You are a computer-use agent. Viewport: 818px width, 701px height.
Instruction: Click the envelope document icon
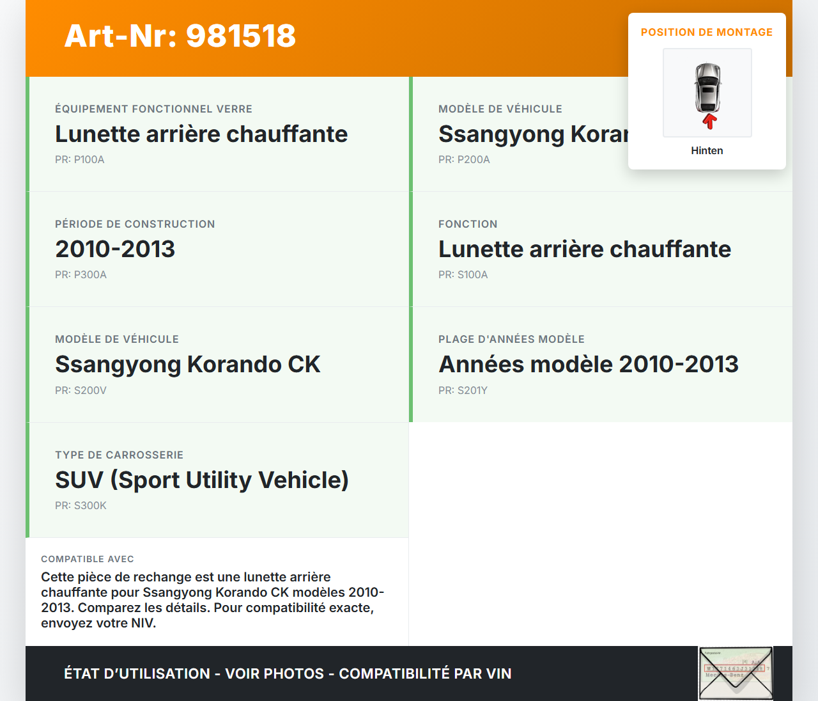click(736, 673)
